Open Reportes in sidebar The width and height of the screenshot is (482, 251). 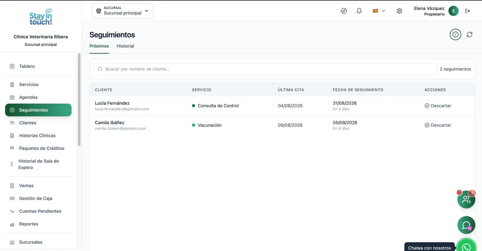click(x=38, y=224)
